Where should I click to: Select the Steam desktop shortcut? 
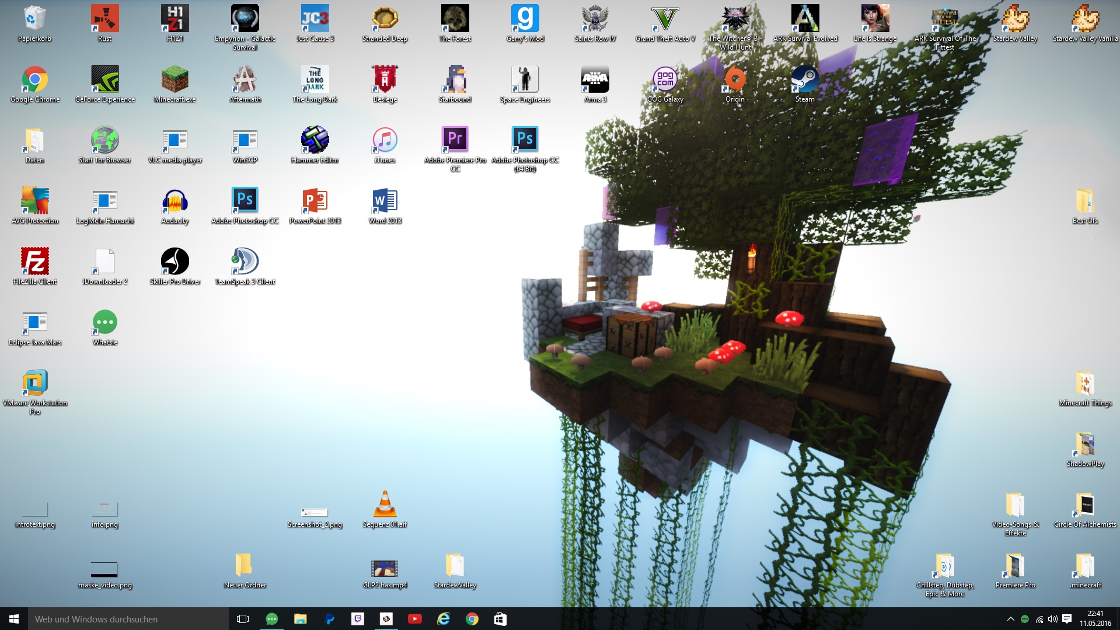click(805, 81)
